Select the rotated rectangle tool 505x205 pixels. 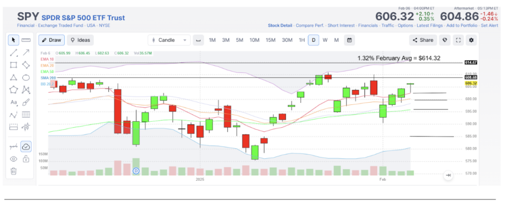coord(26,65)
